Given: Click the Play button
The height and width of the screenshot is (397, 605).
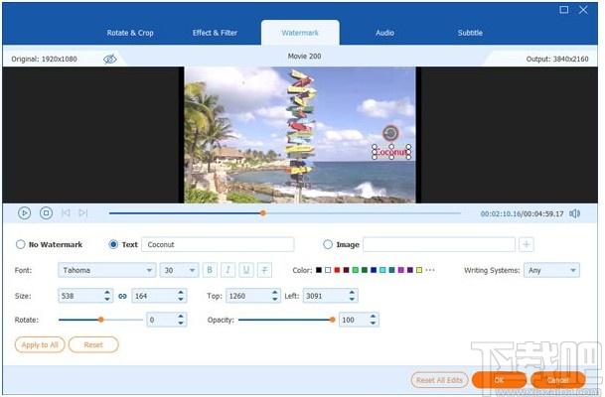Looking at the screenshot, I should (x=25, y=212).
